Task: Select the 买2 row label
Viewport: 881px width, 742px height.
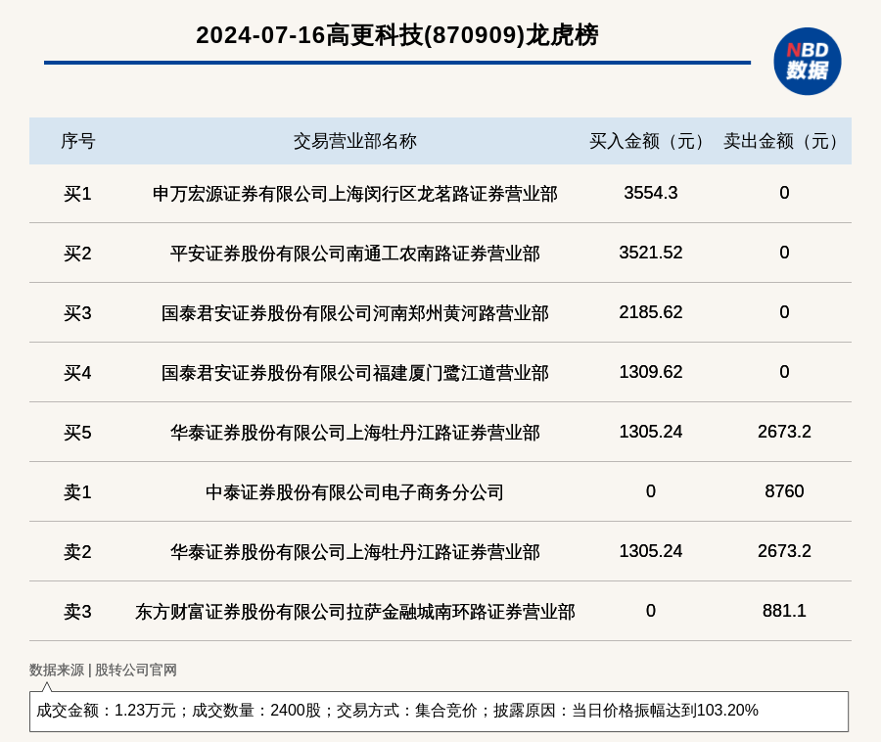Action: click(77, 254)
